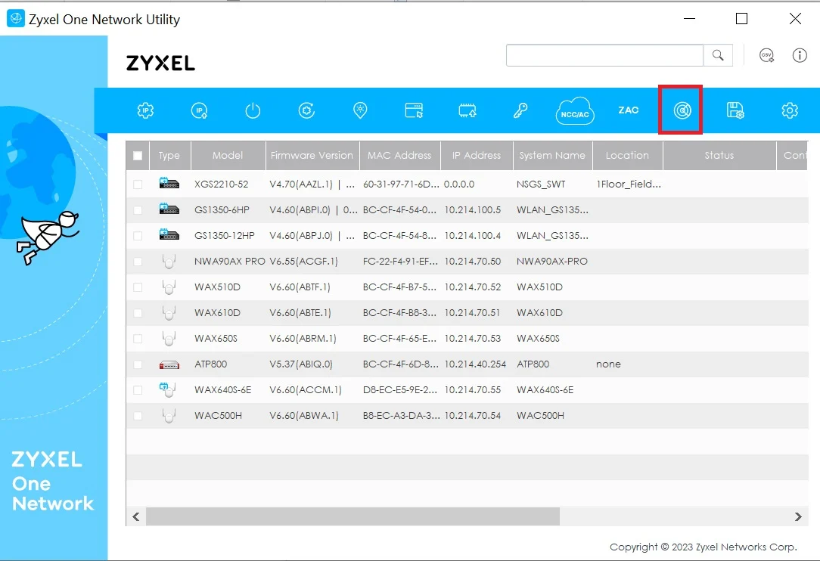Click the Locator LED pin icon

pyautogui.click(x=360, y=110)
